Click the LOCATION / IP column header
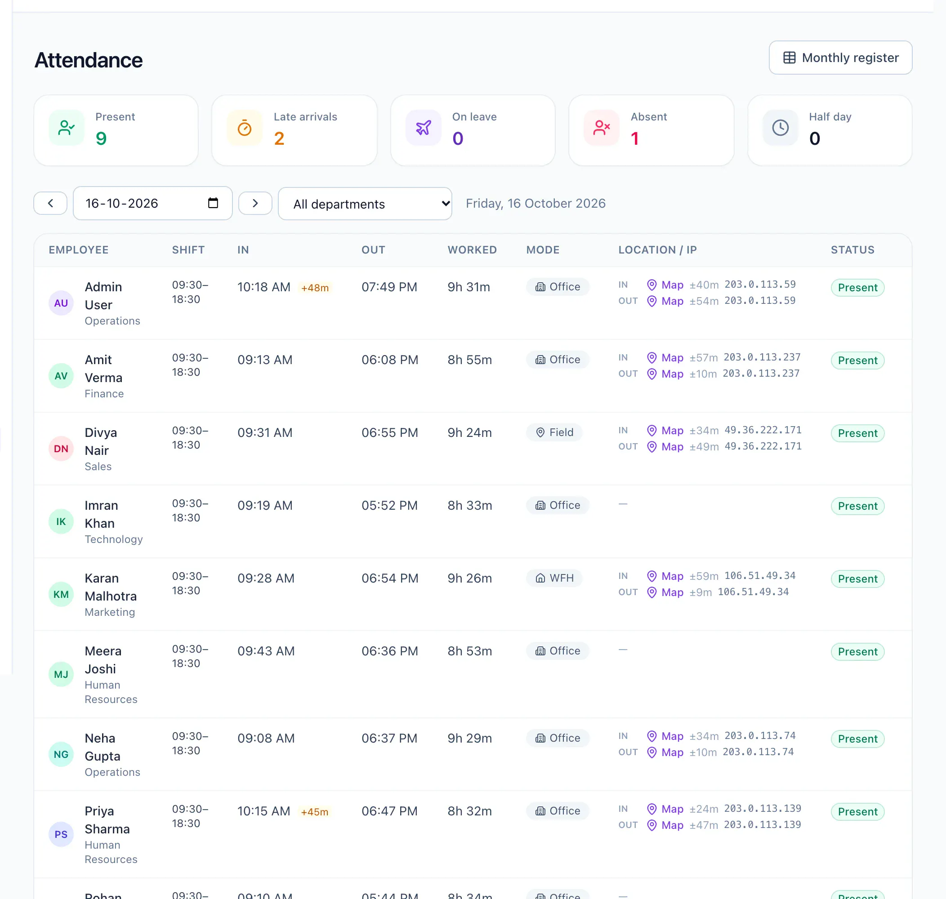Screen dimensions: 946x899 657,249
